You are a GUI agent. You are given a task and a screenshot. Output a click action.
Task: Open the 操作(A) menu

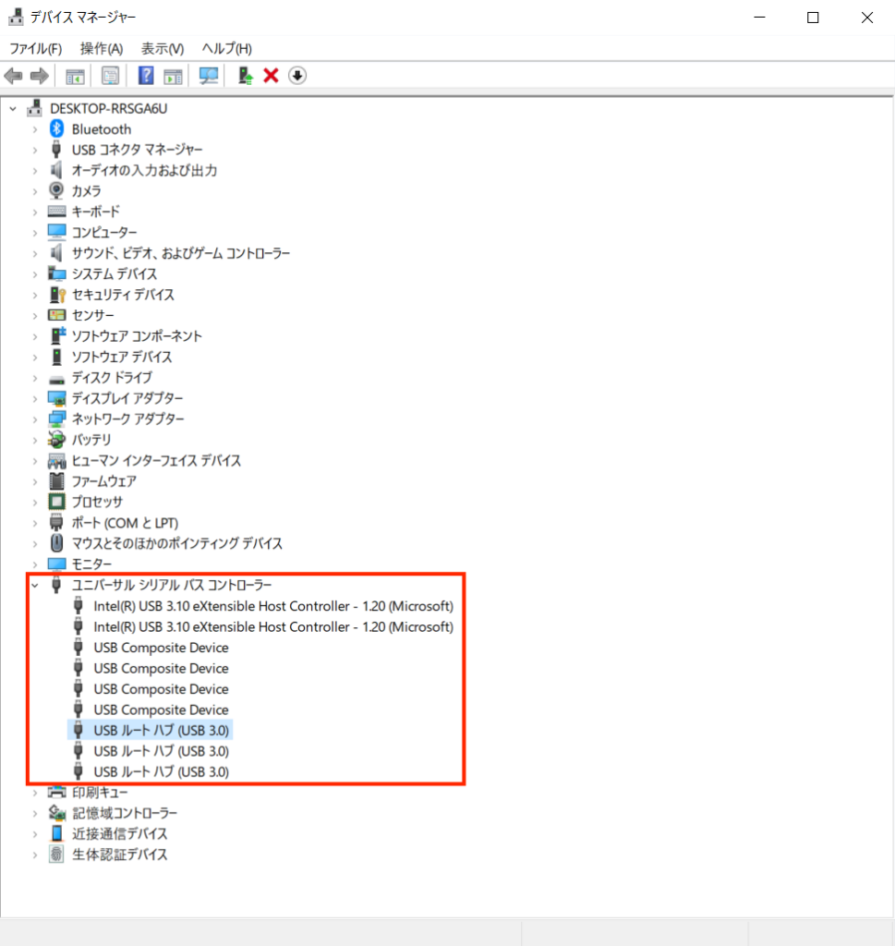point(102,48)
